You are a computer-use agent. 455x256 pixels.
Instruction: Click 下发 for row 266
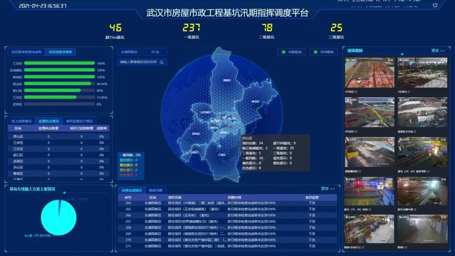pyautogui.click(x=312, y=216)
